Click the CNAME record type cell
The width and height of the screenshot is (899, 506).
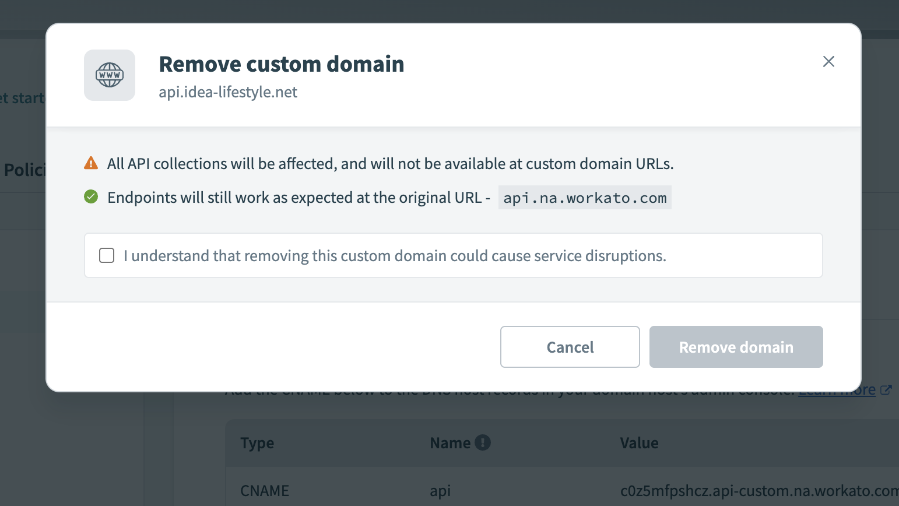(x=265, y=490)
